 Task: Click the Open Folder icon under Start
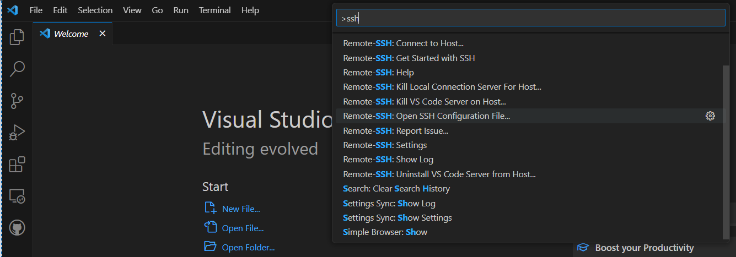(x=210, y=247)
